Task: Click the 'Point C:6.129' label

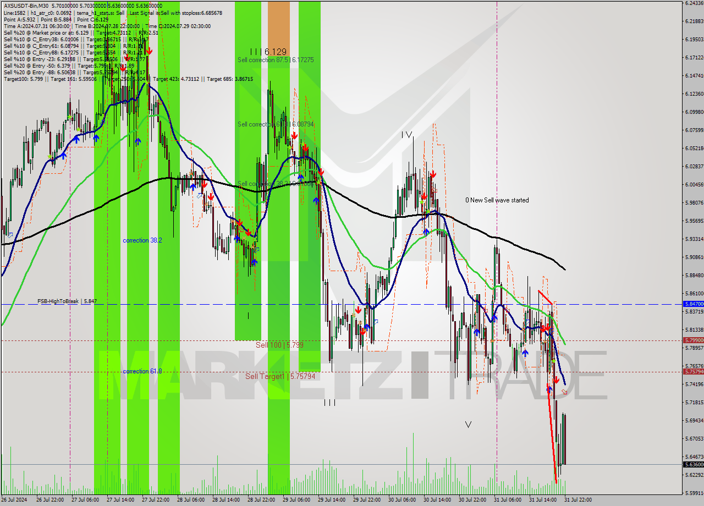Action: [x=92, y=19]
